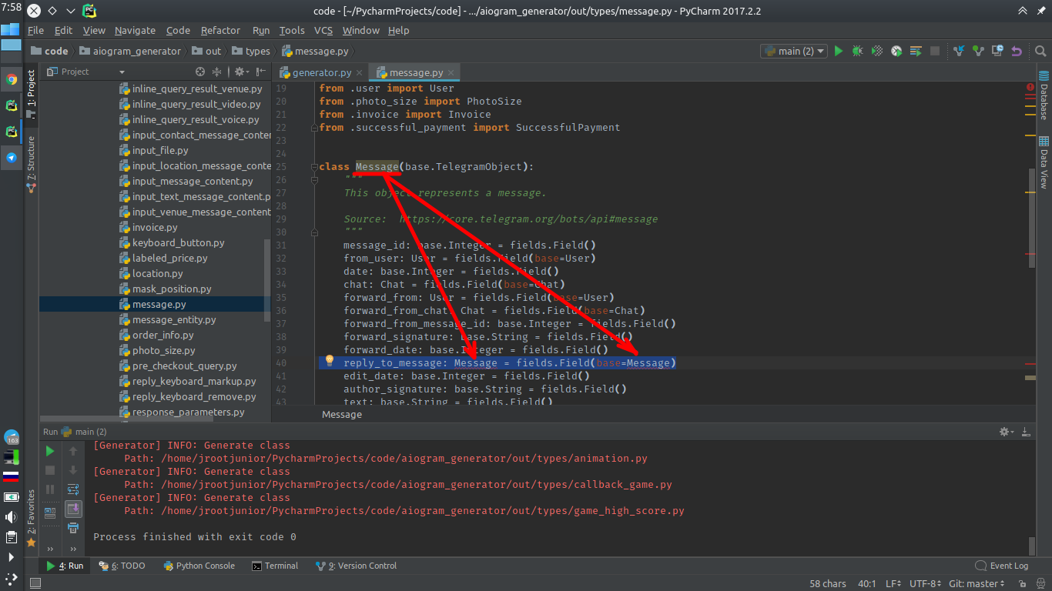Open Google Chrome from the OS dock

(x=12, y=79)
